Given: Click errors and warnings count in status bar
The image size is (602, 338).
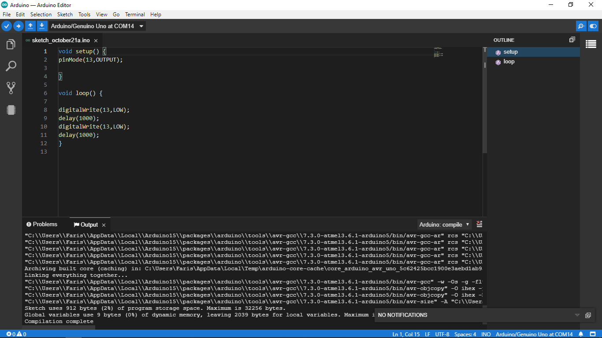Looking at the screenshot, I should pyautogui.click(x=16, y=334).
